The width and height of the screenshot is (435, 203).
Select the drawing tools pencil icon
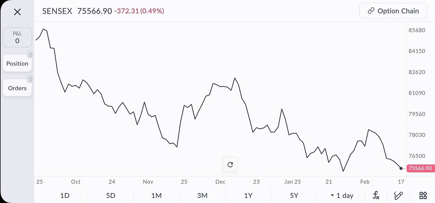[399, 196]
